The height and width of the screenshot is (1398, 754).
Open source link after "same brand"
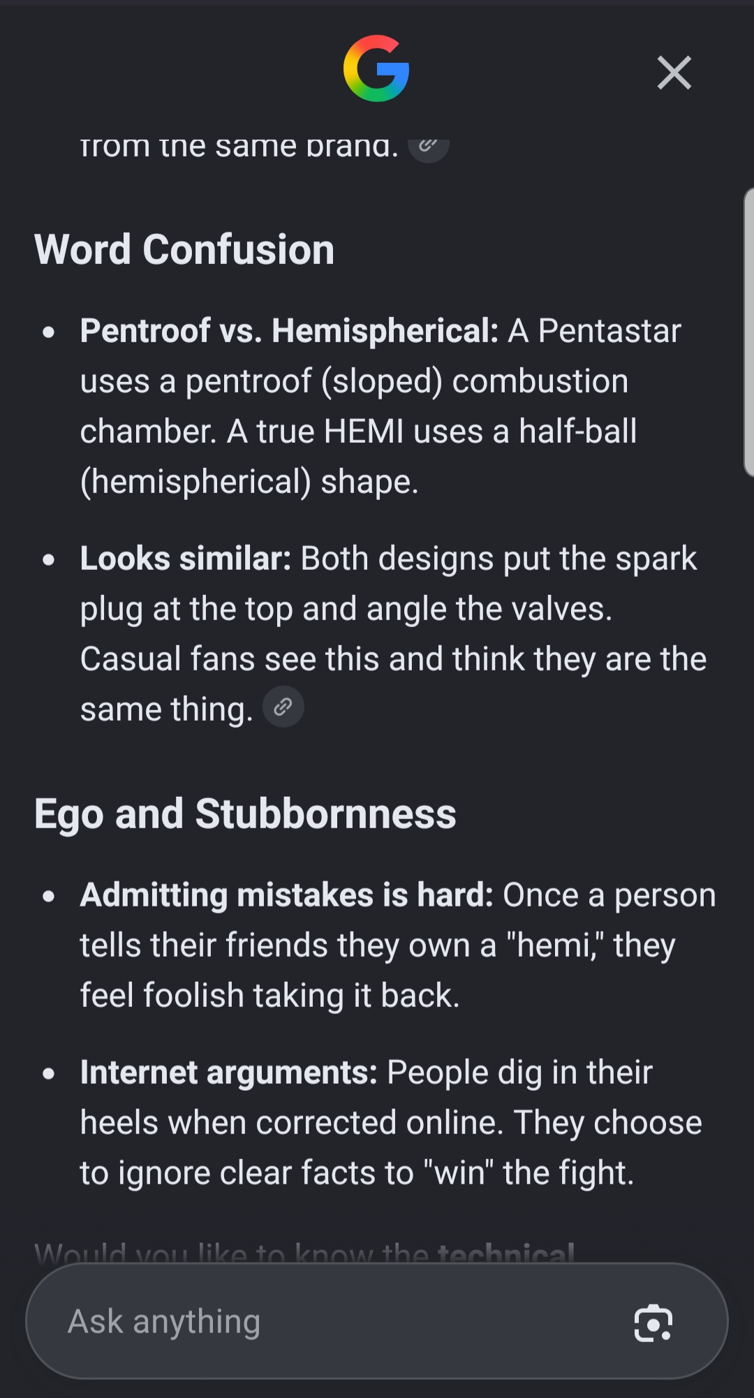(x=428, y=145)
